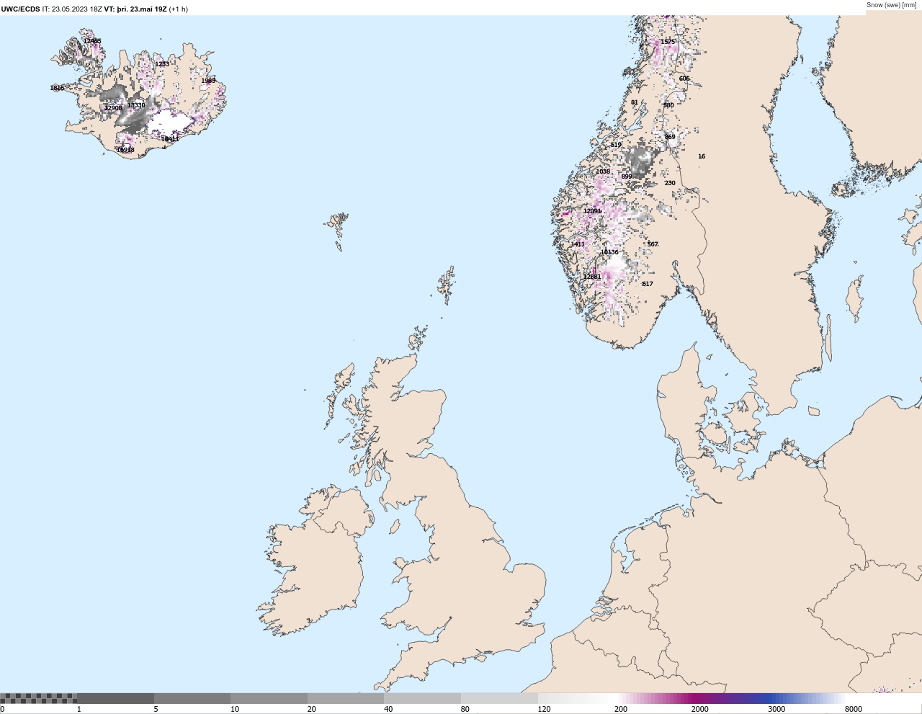
Task: Click the 40 legend tick label
Action: (388, 710)
